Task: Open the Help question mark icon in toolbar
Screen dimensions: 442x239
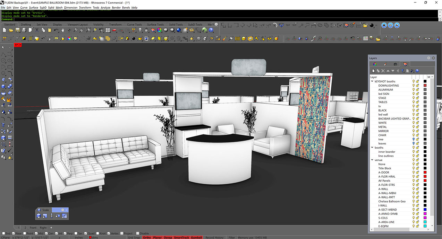Action: (211, 30)
